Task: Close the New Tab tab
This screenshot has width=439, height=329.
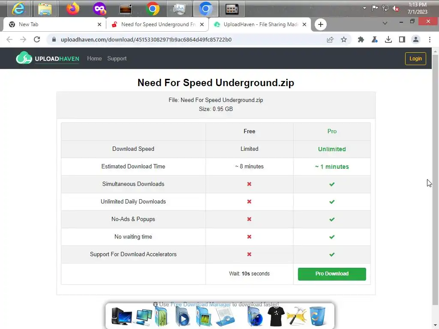Action: (x=99, y=24)
